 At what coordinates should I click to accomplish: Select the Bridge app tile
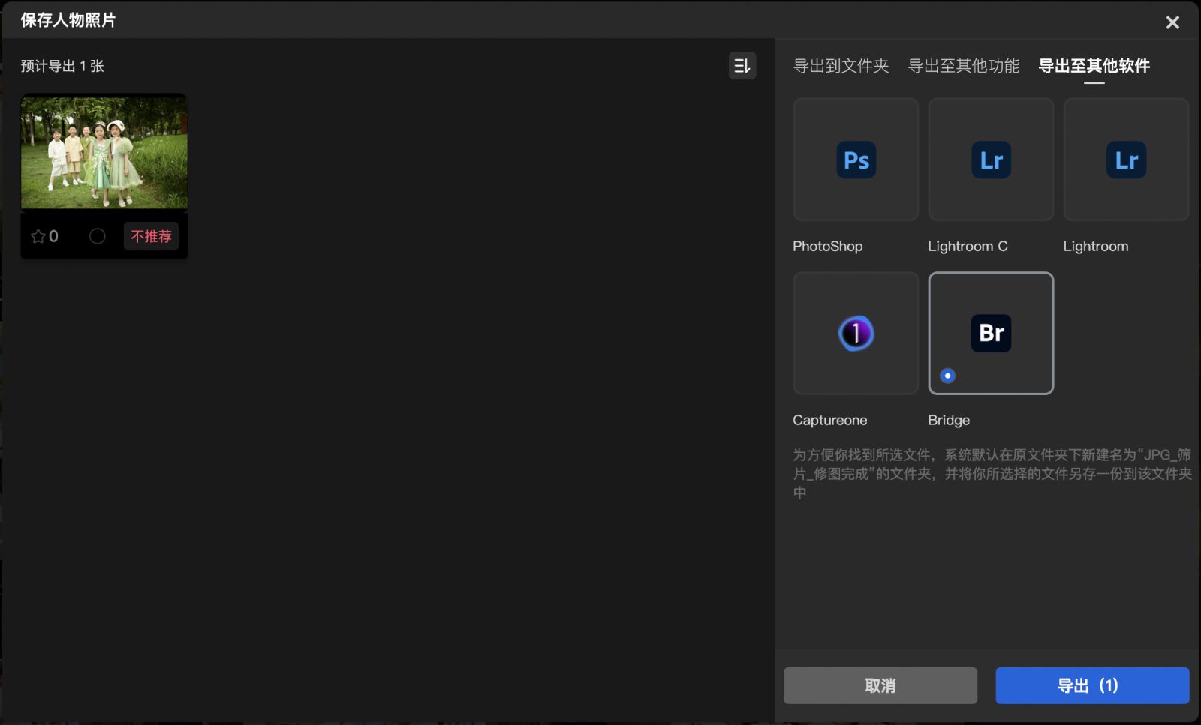(x=991, y=333)
